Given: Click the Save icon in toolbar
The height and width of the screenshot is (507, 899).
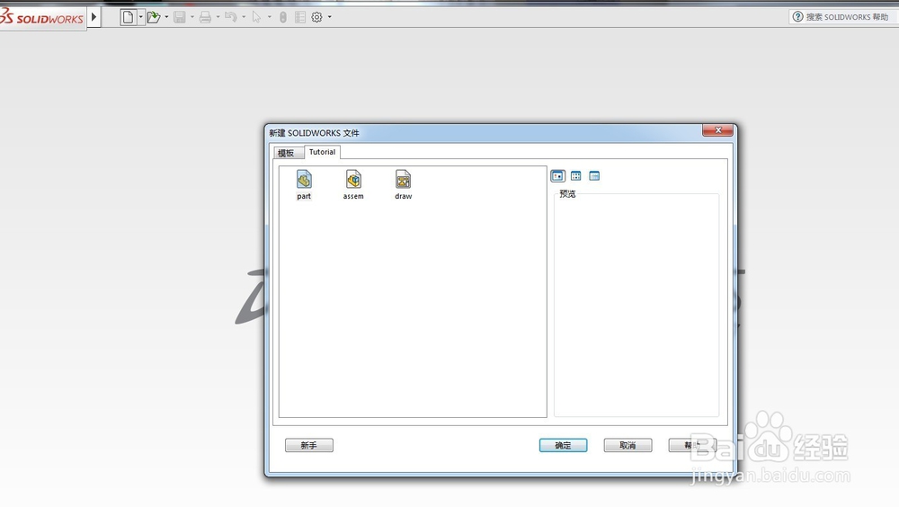Looking at the screenshot, I should pos(180,17).
